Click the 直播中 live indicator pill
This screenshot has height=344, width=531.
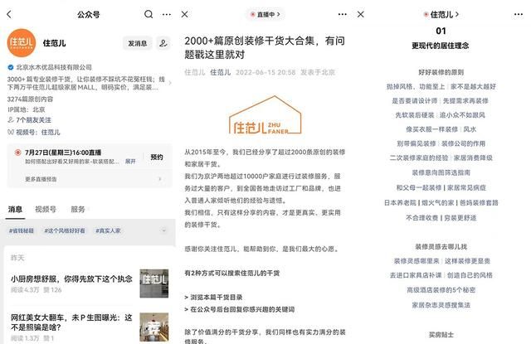pyautogui.click(x=265, y=15)
